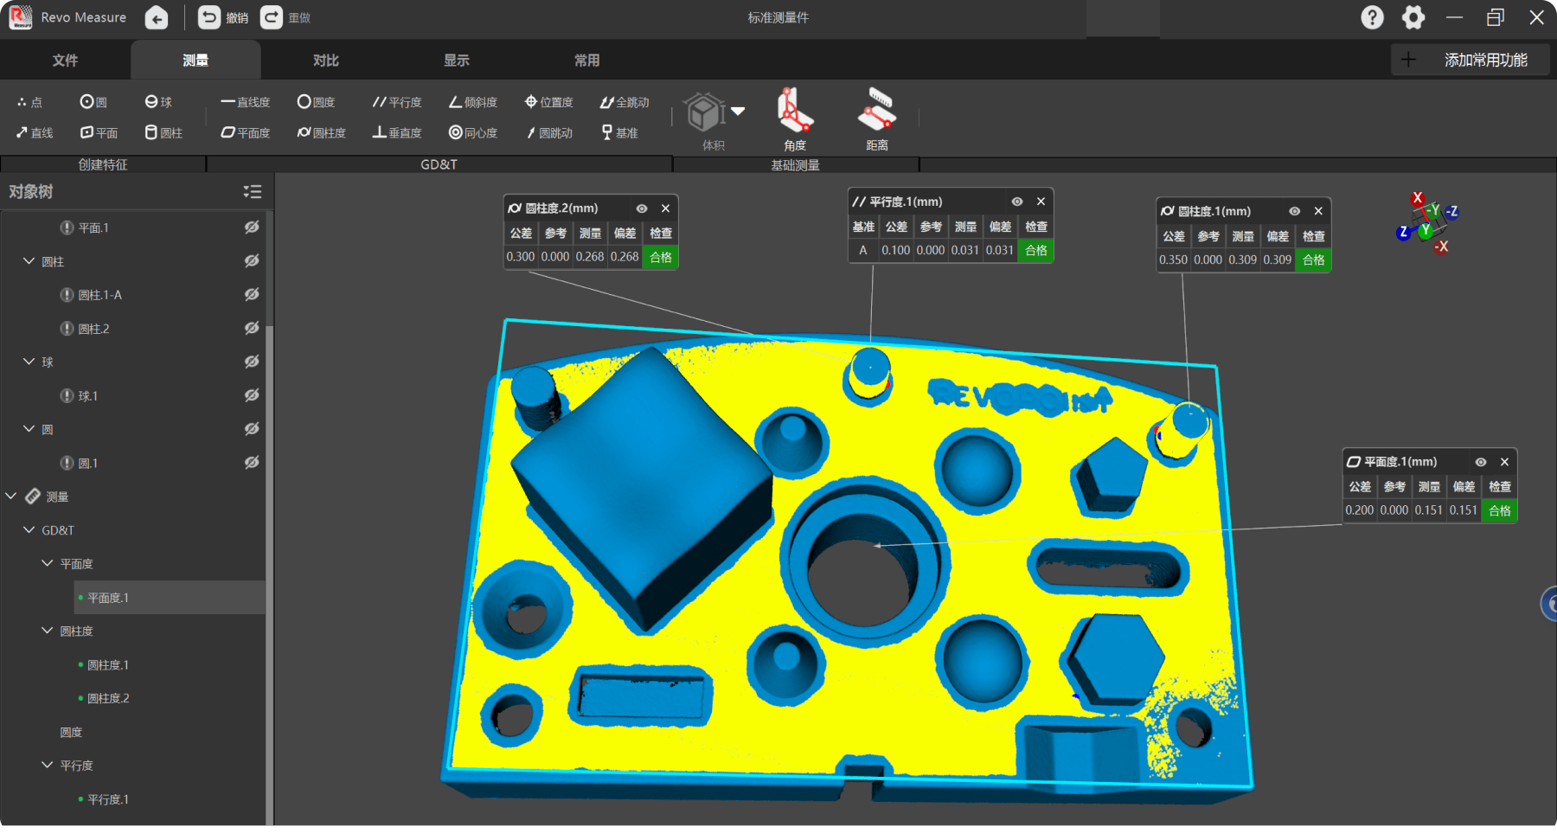Switch to the 对比 tab
1557x833 pixels.
[325, 61]
